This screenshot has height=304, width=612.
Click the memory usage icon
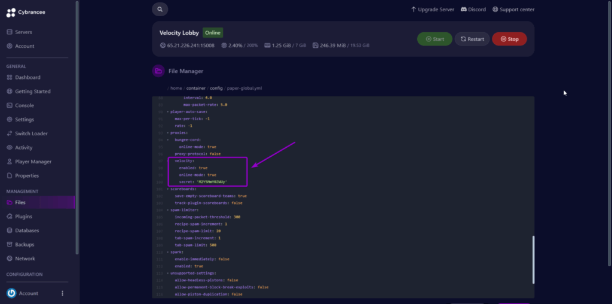(x=267, y=45)
